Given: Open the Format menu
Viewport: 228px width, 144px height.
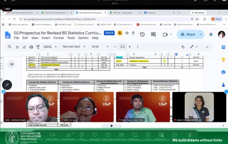Looking at the screenshot, I should pyautogui.click(x=59, y=38).
